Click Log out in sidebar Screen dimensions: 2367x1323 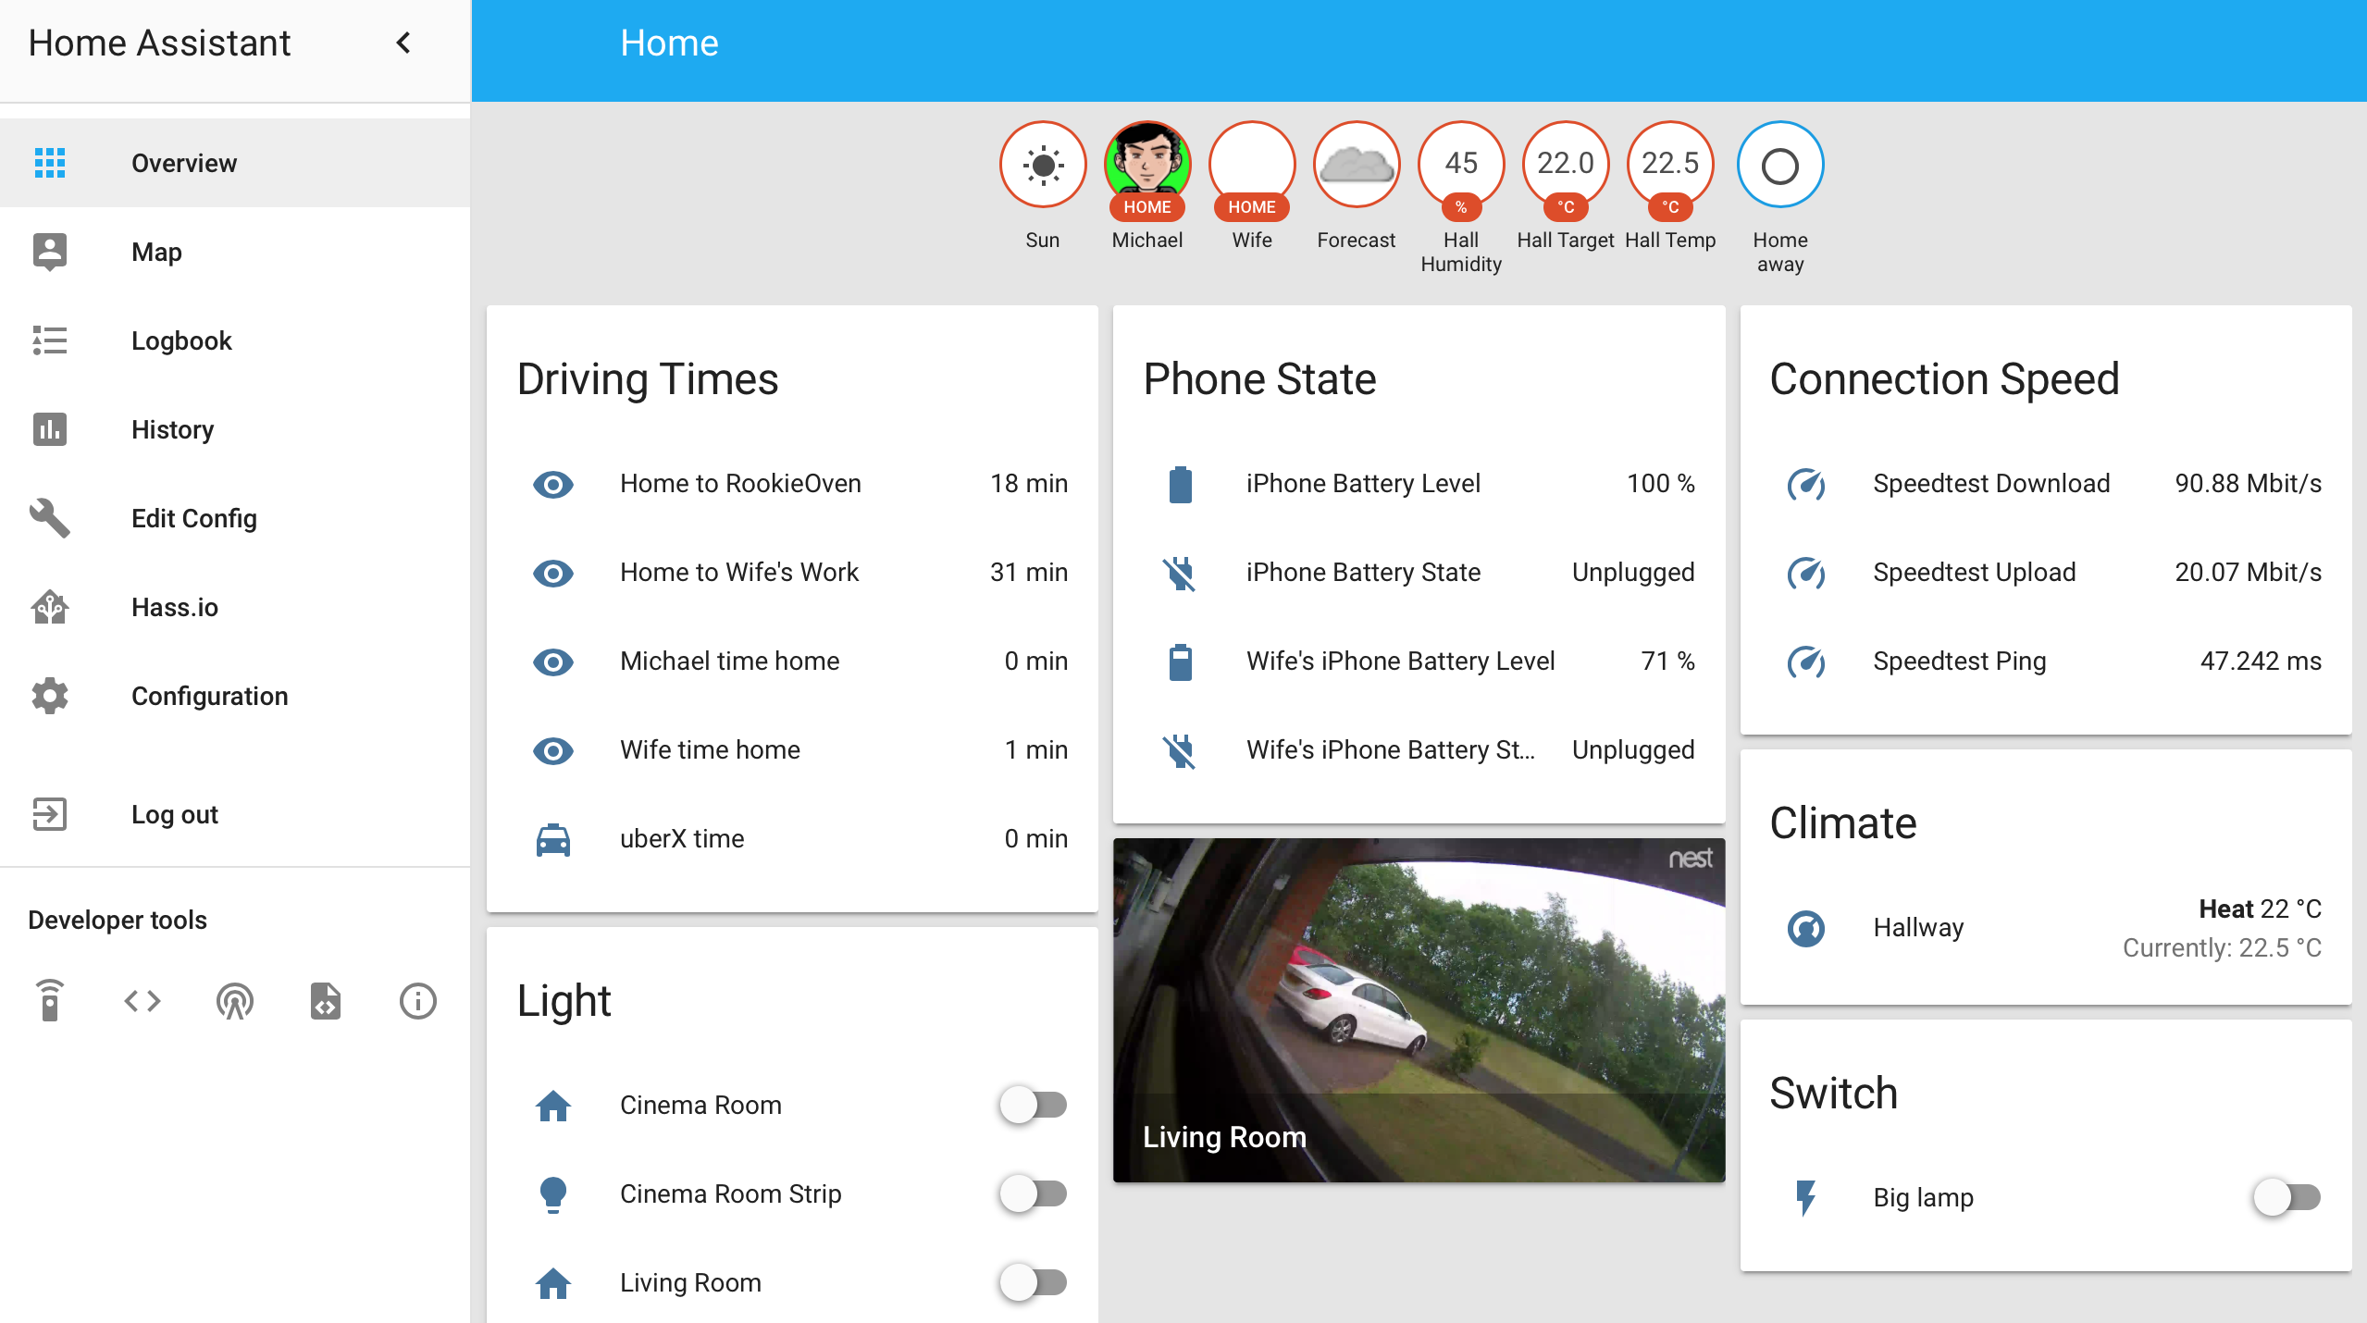[174, 814]
